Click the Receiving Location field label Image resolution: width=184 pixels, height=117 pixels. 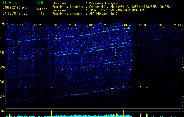tap(68, 7)
